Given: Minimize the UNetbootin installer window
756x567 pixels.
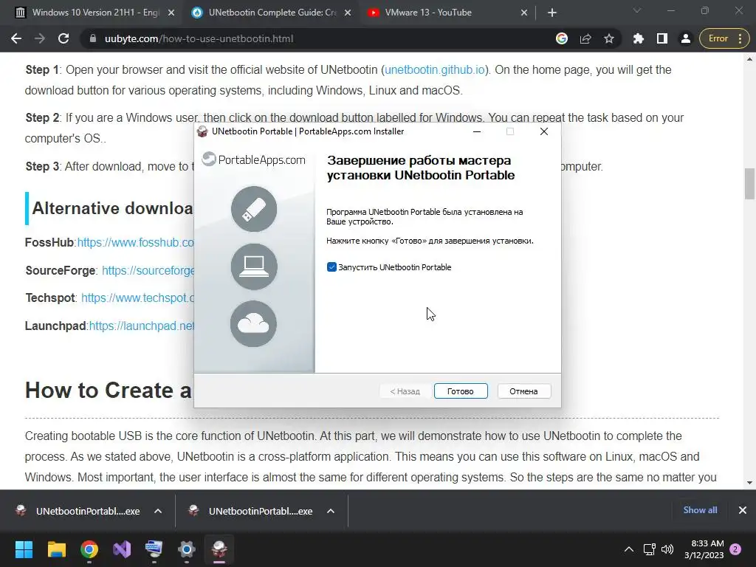Looking at the screenshot, I should 477,131.
